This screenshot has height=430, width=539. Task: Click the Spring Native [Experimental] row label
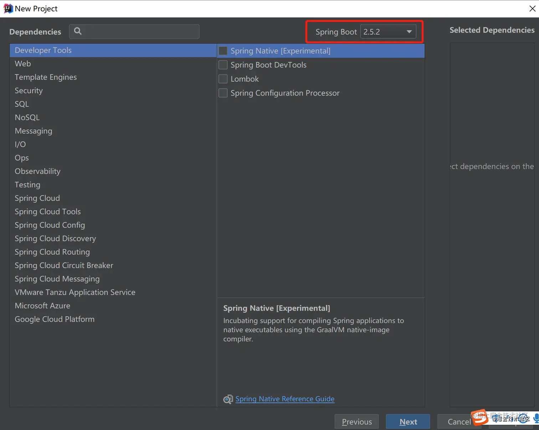click(281, 51)
